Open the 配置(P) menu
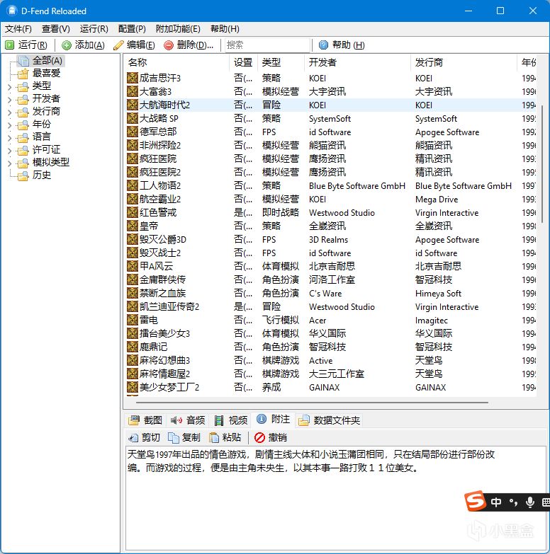 132,28
